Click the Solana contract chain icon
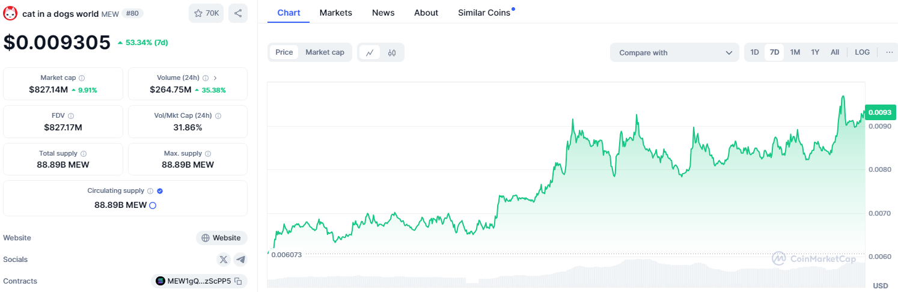The height and width of the screenshot is (292, 898). click(x=160, y=281)
